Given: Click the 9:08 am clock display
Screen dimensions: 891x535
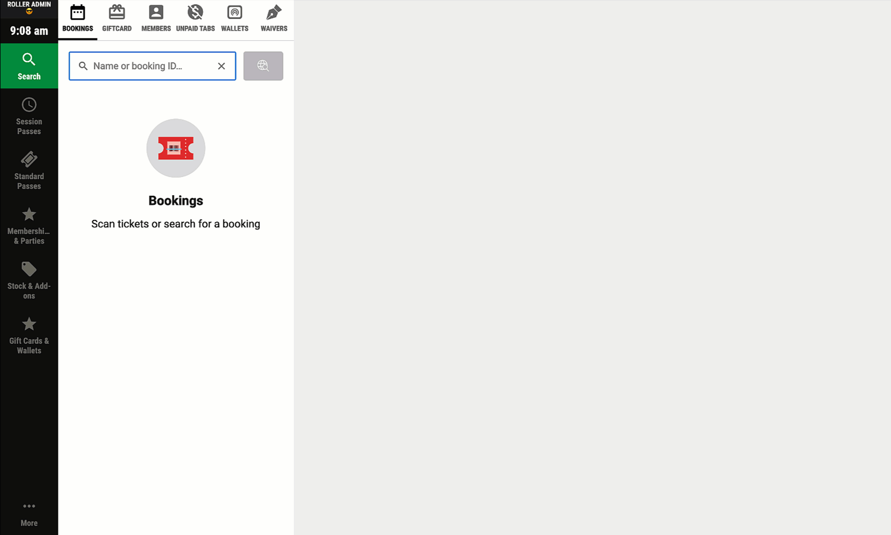Looking at the screenshot, I should [29, 31].
